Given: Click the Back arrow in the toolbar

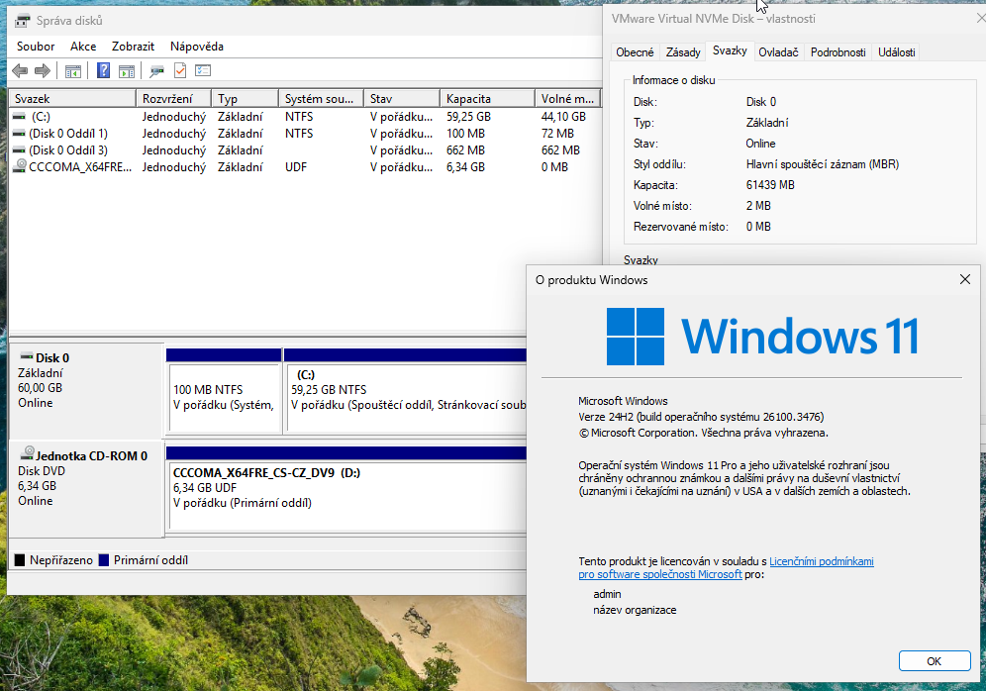Looking at the screenshot, I should coord(20,70).
